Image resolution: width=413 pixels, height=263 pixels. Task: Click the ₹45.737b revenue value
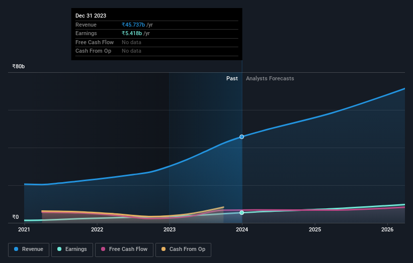133,25
